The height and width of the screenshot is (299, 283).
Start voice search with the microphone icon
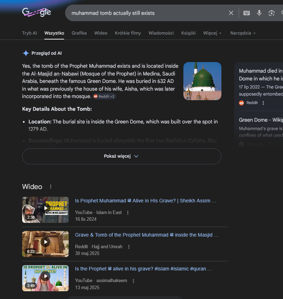coord(259,13)
